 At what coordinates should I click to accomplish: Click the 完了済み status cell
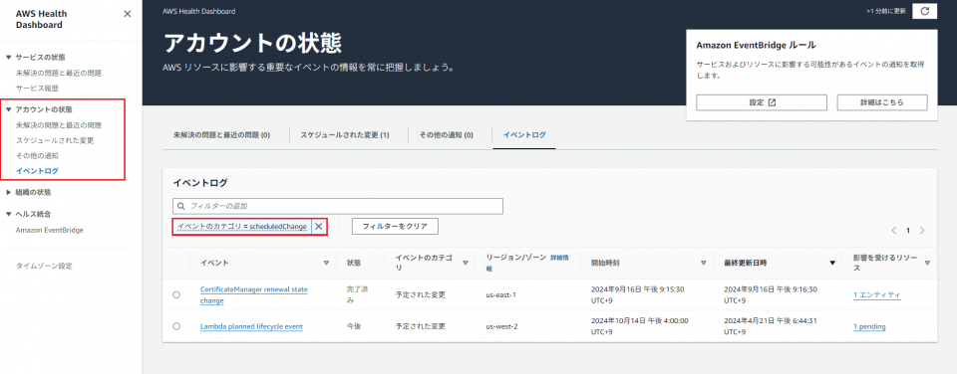(357, 294)
